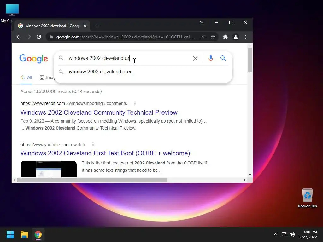Switch to the Images results tab
This screenshot has width=323, height=242.
point(47,78)
